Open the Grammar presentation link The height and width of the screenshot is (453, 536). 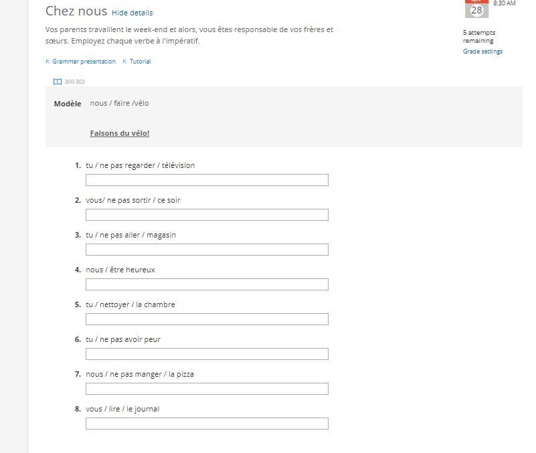coord(84,62)
